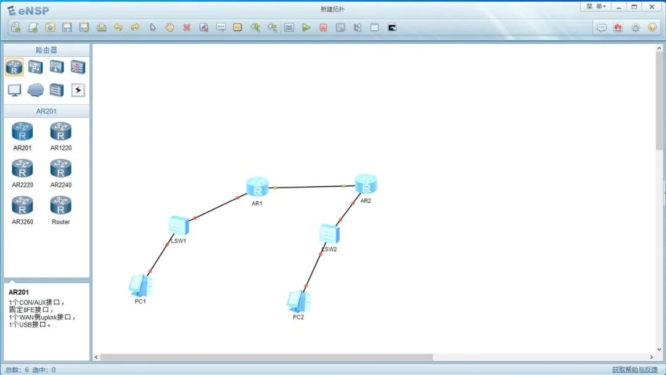Open the CLI console icon in toolbar
This screenshot has width=666, height=375.
[x=392, y=28]
